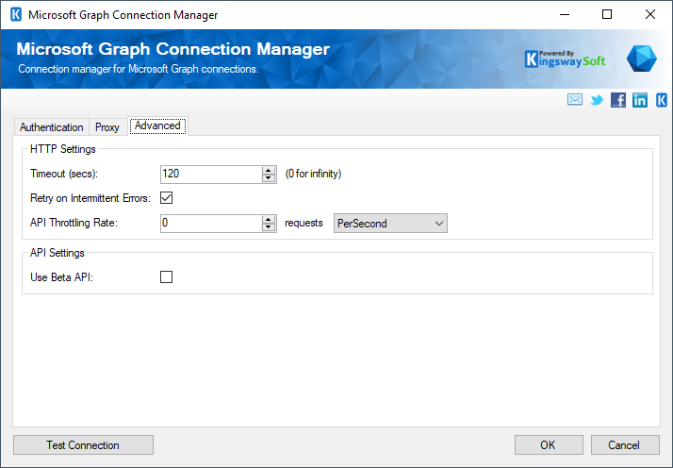This screenshot has width=673, height=468.
Task: Click the title bar K application icon
Action: 16,14
